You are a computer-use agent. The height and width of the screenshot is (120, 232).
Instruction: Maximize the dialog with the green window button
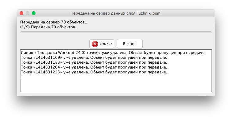pyautogui.click(x=34, y=13)
